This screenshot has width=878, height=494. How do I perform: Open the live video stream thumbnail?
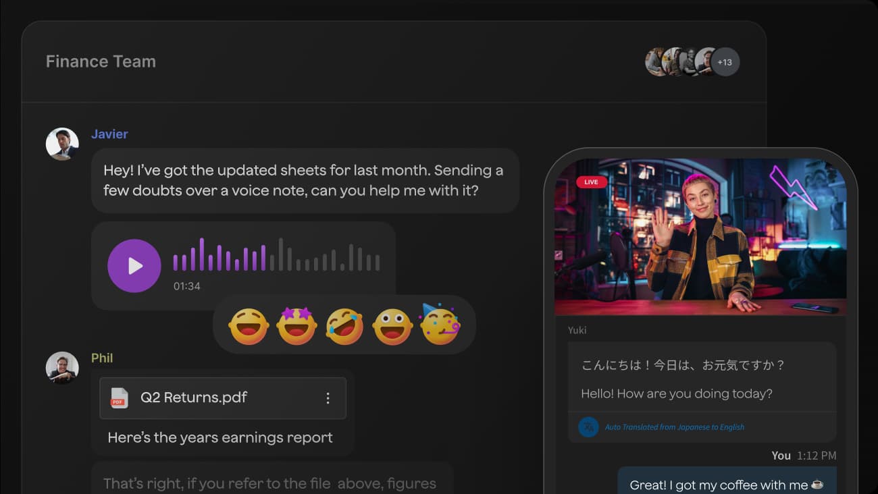700,237
